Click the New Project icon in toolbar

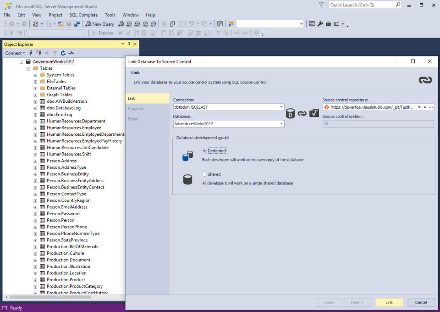[x=35, y=24]
